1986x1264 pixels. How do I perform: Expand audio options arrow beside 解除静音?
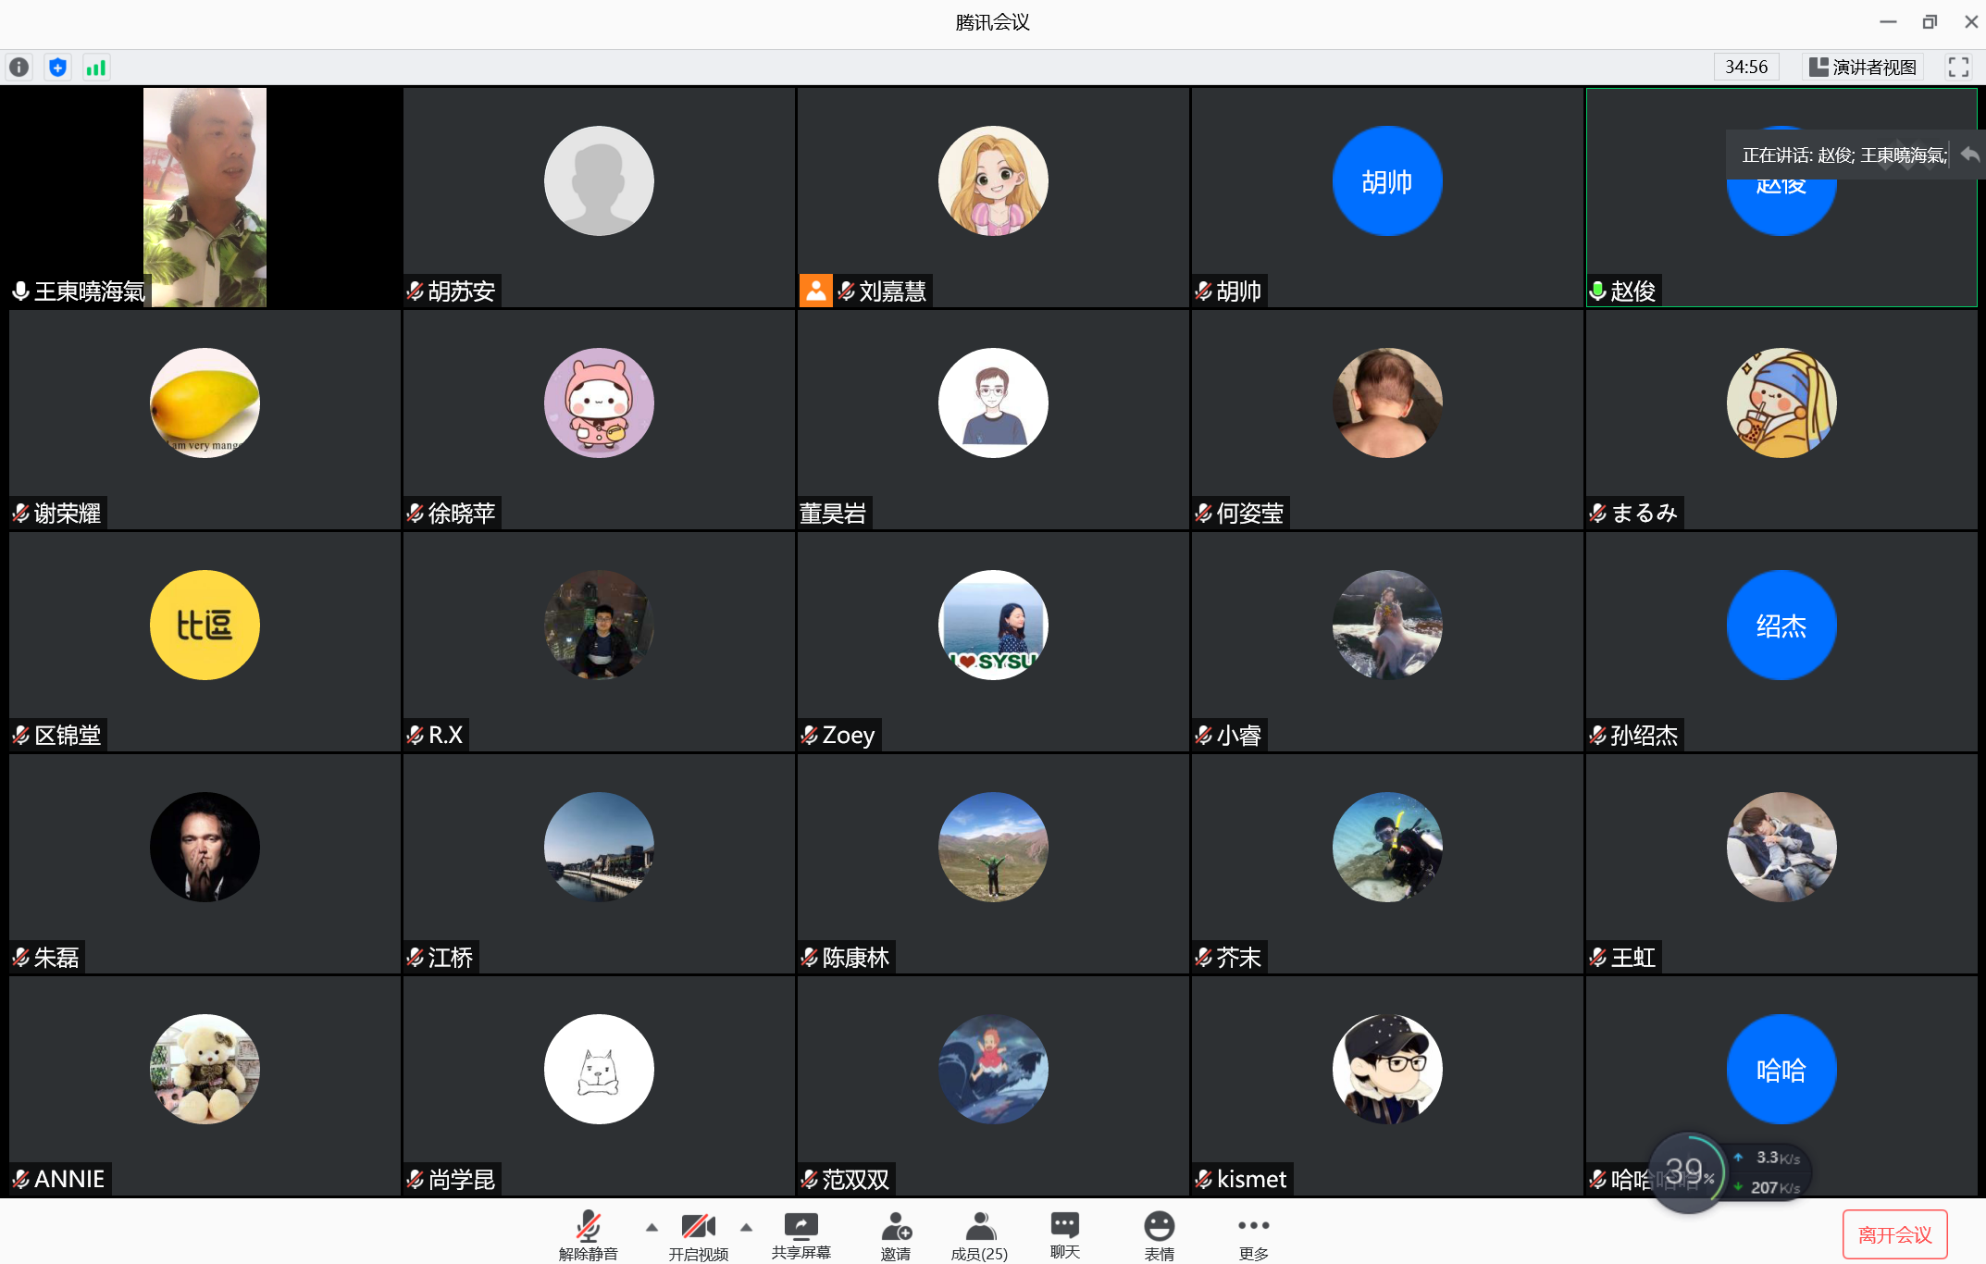click(x=652, y=1227)
